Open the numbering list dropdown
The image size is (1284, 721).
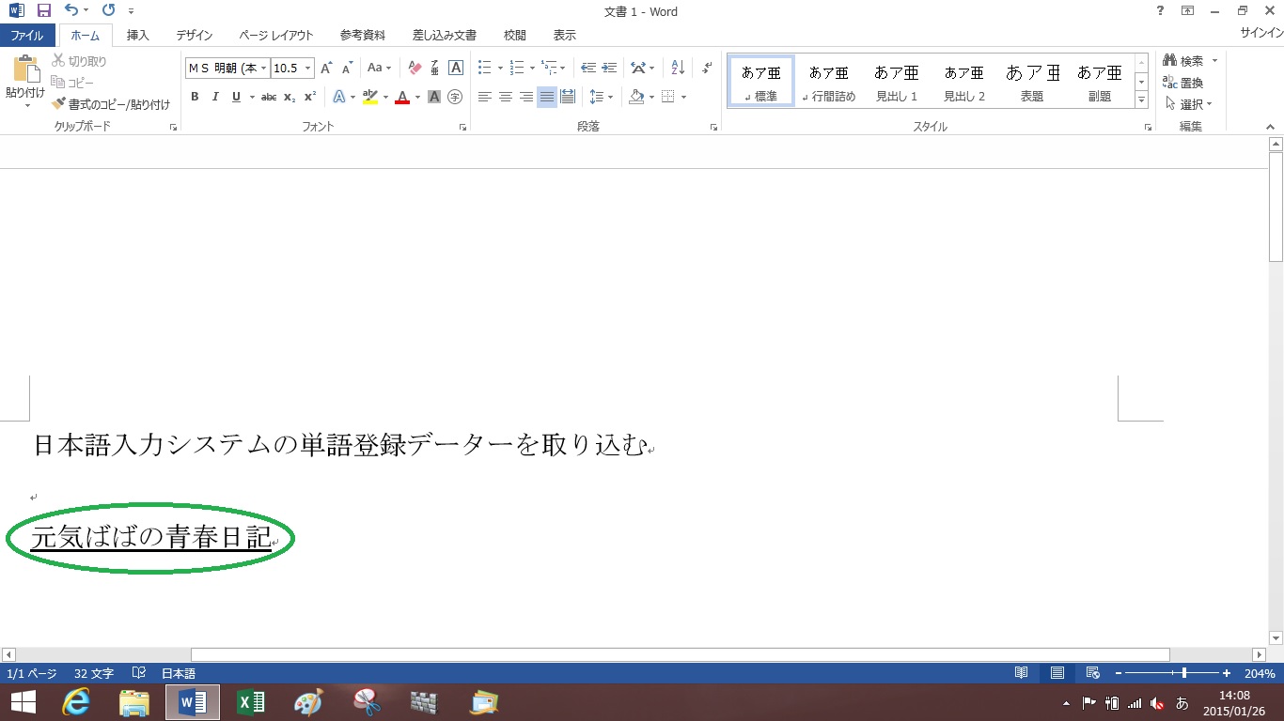tap(532, 68)
